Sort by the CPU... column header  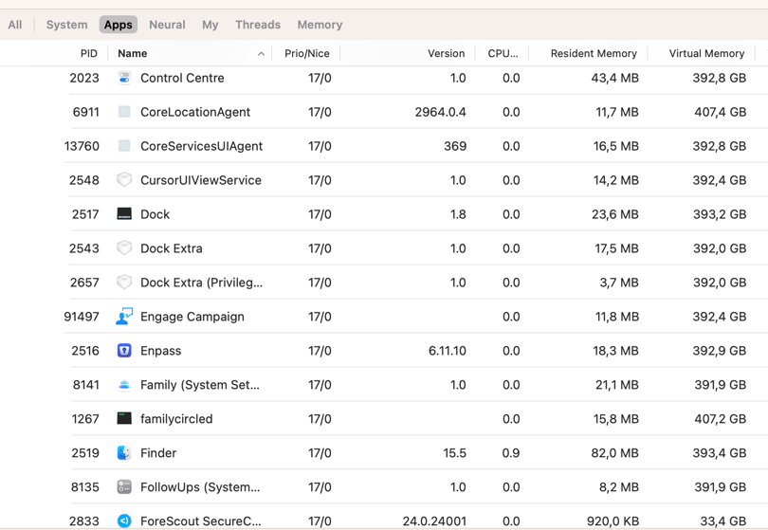(503, 53)
